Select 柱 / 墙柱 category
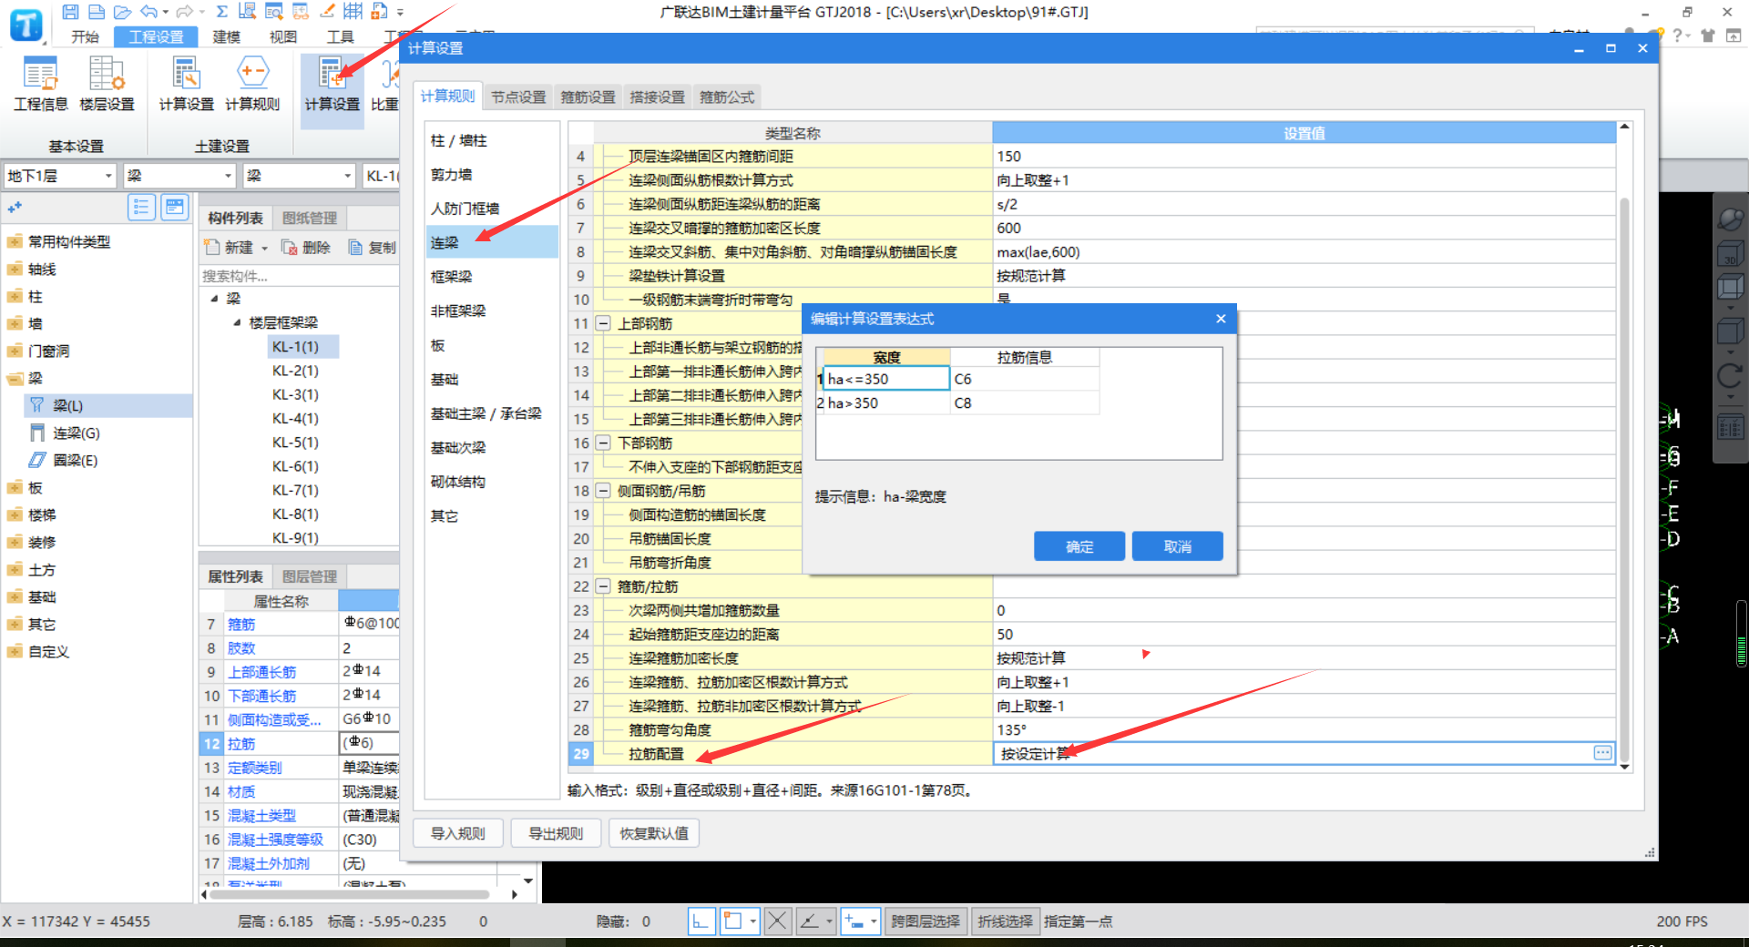 tap(492, 140)
